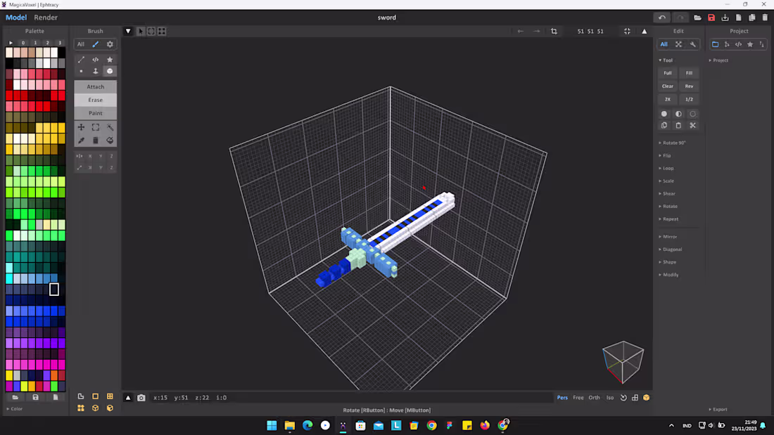Click the Save As download icon
This screenshot has height=435, width=774.
coord(725,18)
